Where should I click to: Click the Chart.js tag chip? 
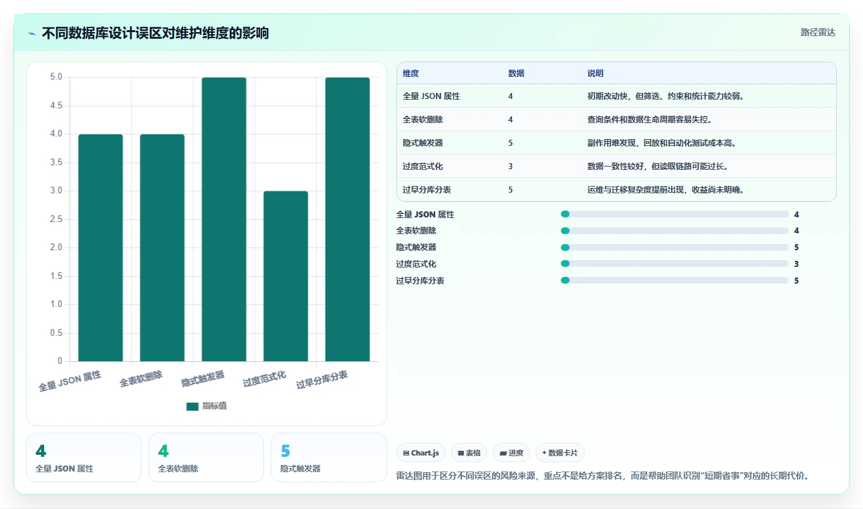(421, 453)
